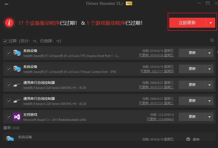Open the 可更新: 2022/7/7 星期四 link

(157, 71)
